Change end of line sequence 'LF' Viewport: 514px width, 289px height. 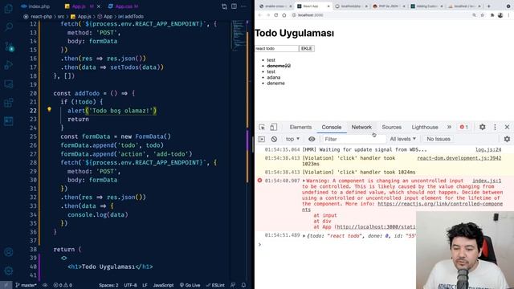(145, 285)
